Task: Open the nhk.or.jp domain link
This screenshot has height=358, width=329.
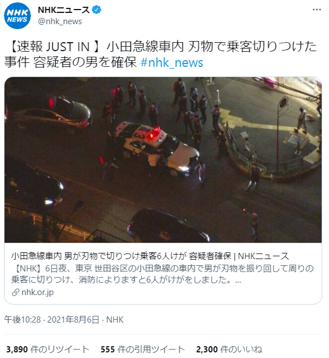Action: 38,292
